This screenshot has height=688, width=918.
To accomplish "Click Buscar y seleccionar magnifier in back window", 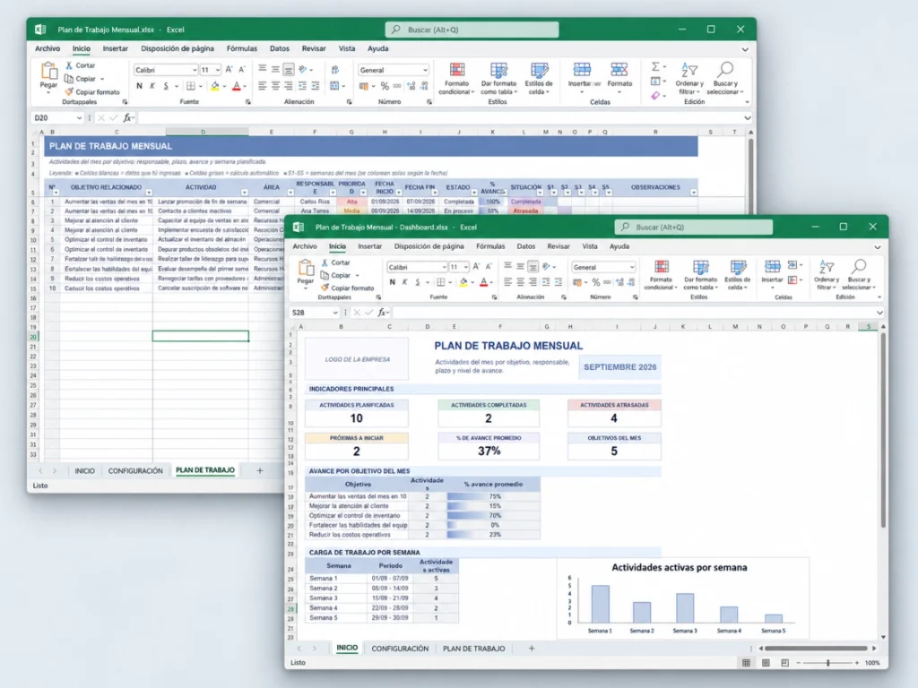I will coord(724,70).
